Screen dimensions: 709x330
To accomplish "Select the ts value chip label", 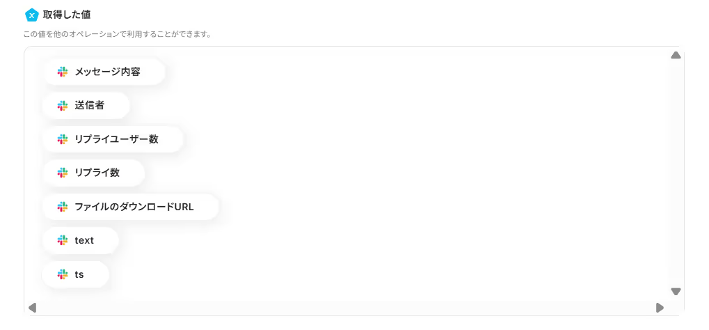I will coord(79,274).
